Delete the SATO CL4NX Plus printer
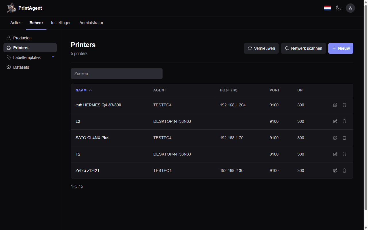 point(344,138)
